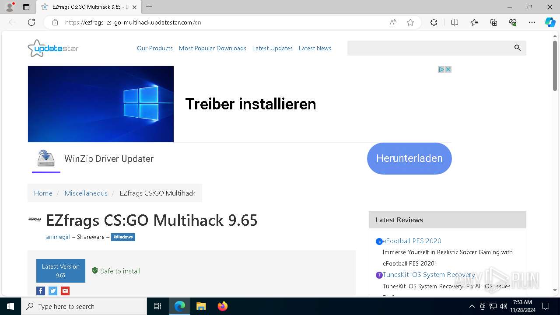Viewport: 560px width, 315px height.
Task: Click WinZip Driver Updater ad text
Action: (x=109, y=159)
